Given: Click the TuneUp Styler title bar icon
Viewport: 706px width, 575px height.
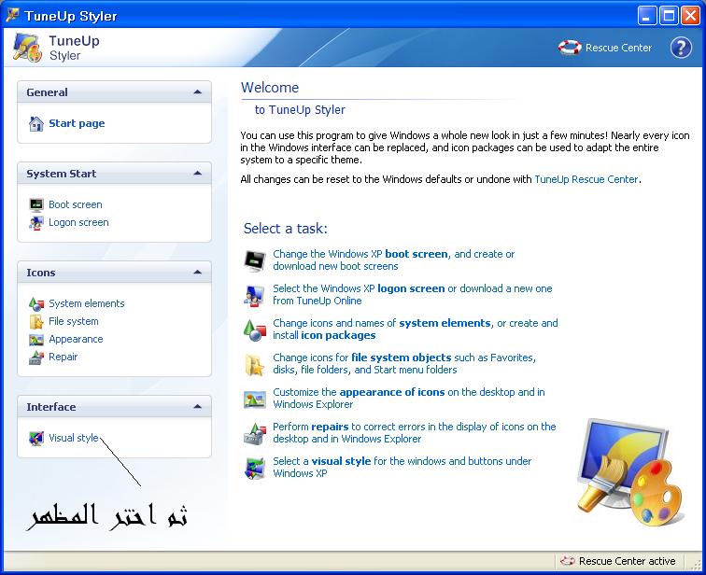Looking at the screenshot, I should 12,15.
